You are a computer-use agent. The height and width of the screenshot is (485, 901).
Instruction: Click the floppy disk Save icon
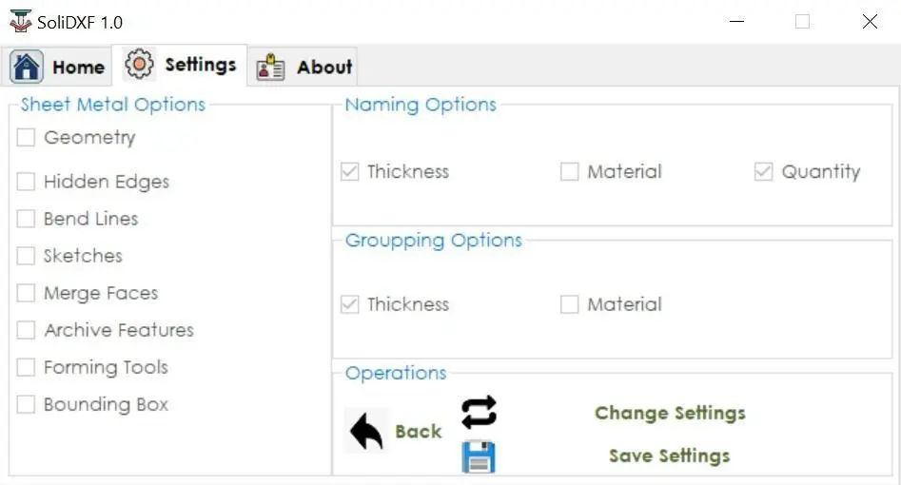click(479, 456)
